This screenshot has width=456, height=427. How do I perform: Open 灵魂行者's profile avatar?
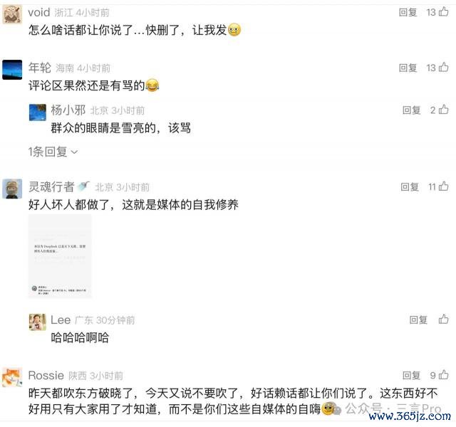pos(12,189)
